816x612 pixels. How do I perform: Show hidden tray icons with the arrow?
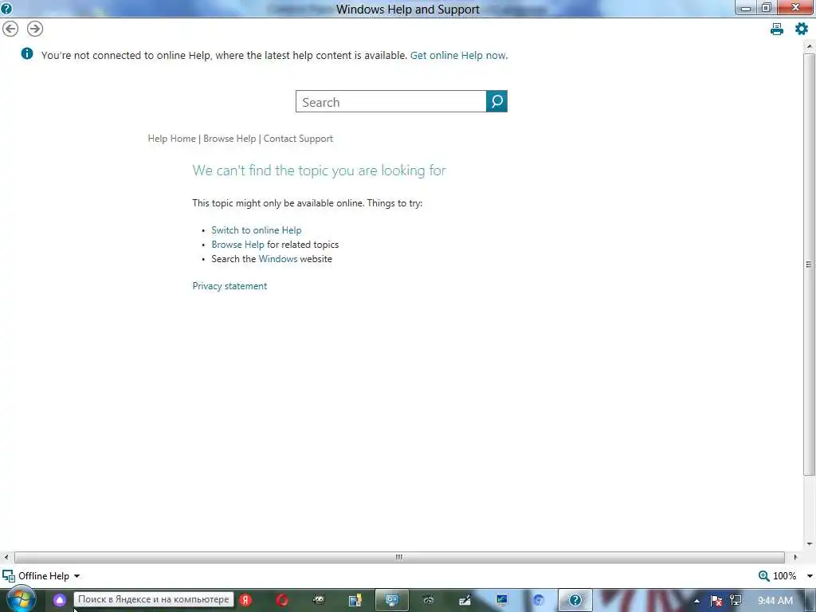(696, 601)
